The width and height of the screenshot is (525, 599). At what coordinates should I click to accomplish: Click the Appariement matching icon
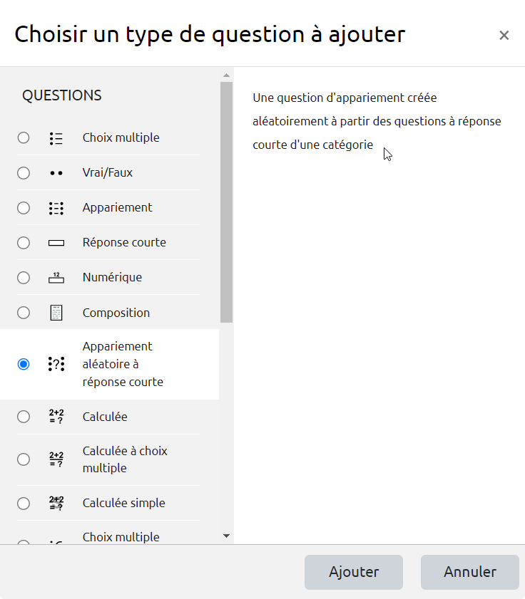click(56, 208)
